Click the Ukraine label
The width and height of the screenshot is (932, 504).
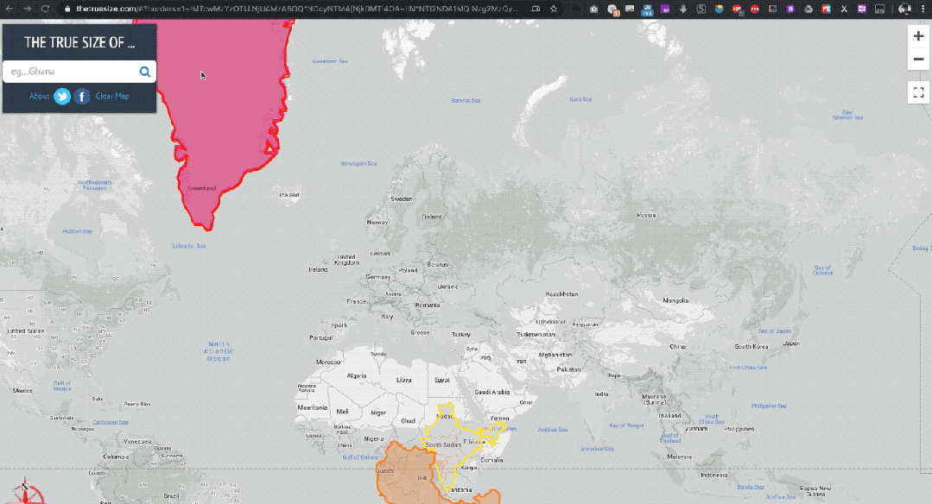447,287
